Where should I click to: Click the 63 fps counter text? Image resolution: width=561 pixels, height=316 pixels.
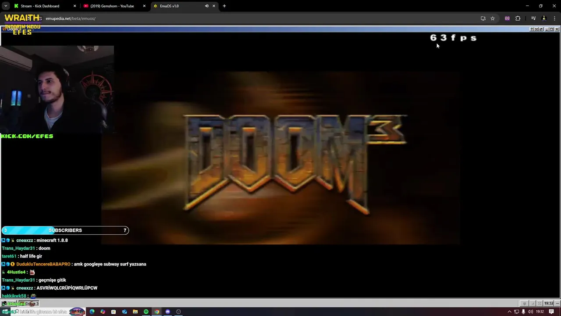(453, 38)
